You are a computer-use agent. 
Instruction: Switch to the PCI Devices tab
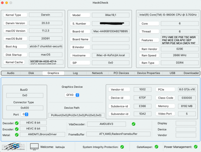coord(121,73)
